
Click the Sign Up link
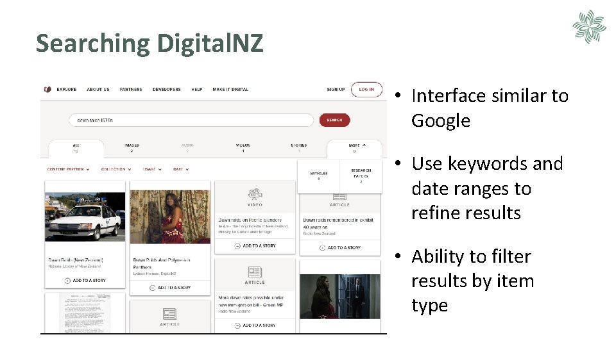(336, 90)
